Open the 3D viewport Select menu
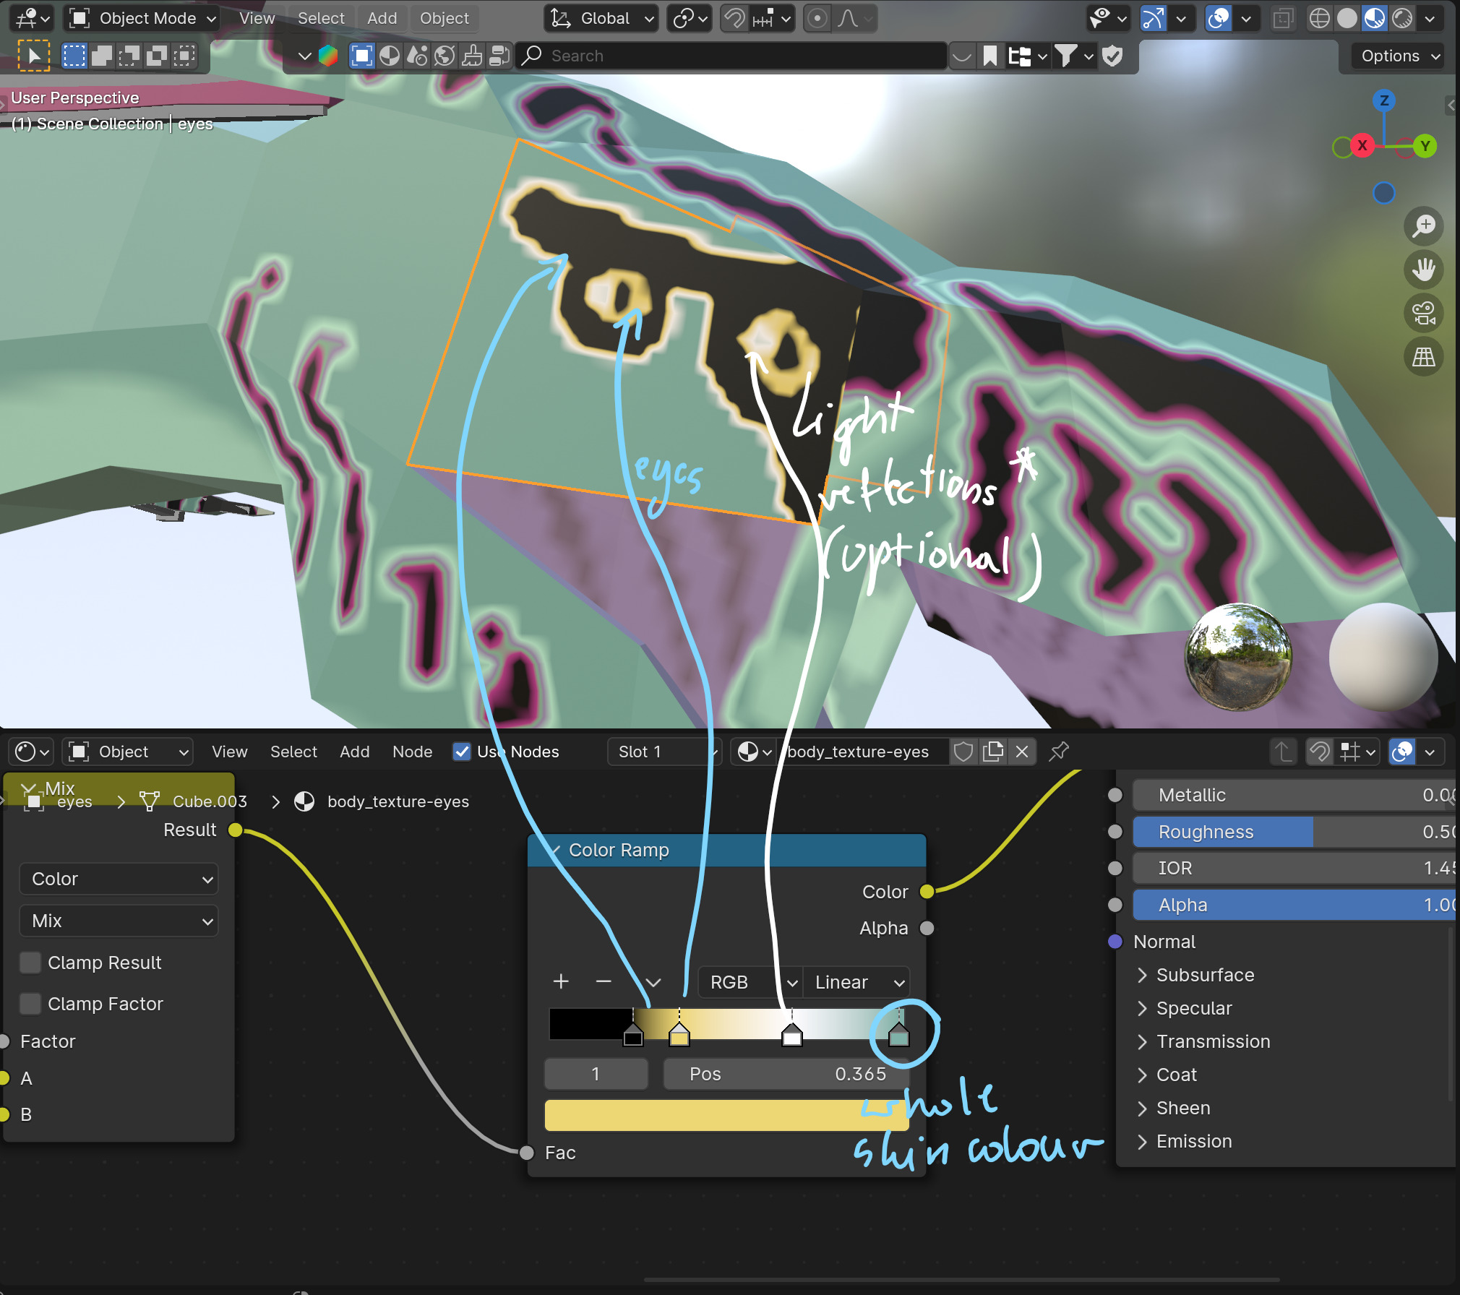 point(321,18)
